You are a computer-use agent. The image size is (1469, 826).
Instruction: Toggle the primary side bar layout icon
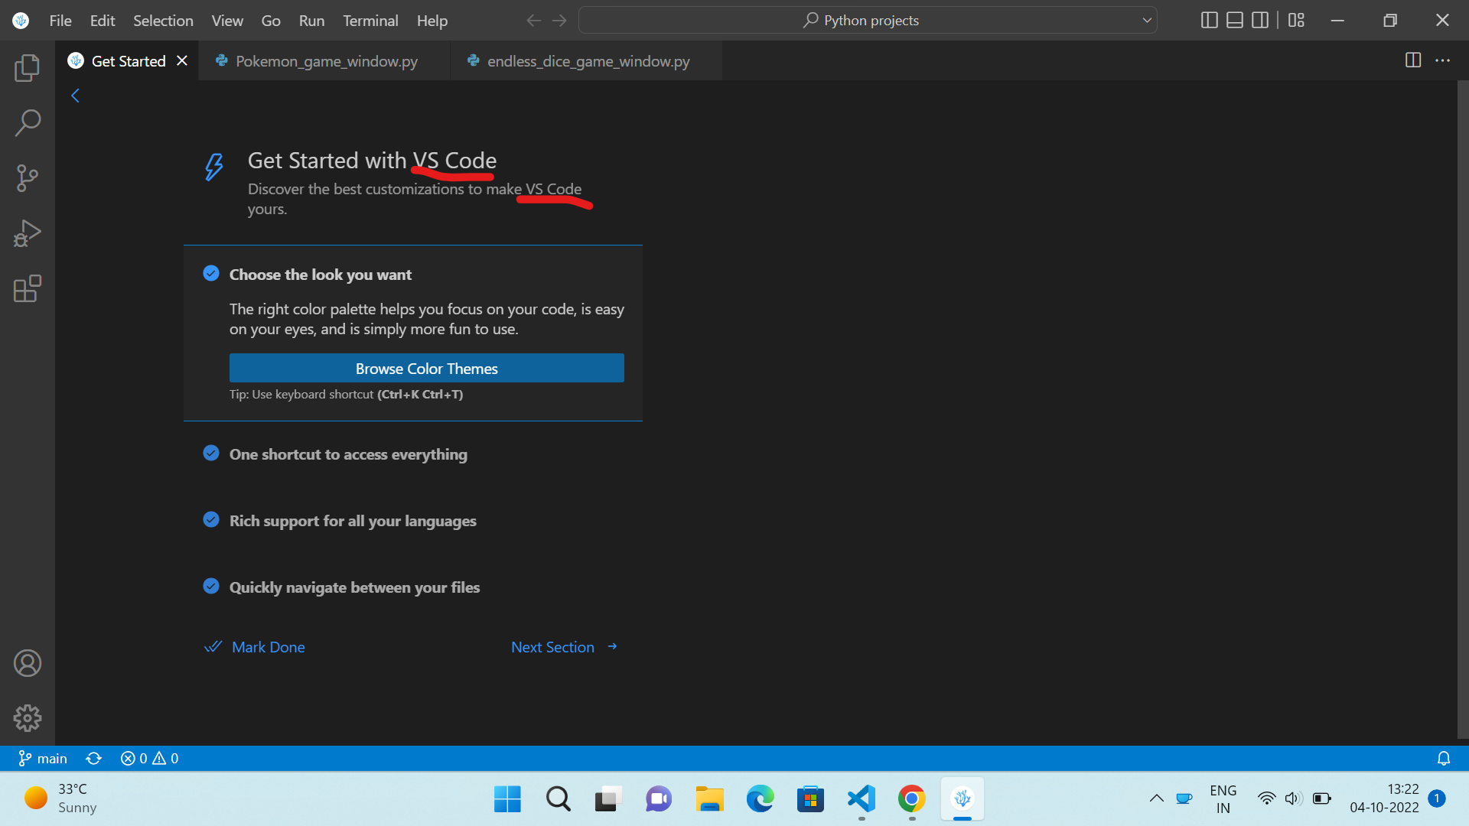point(1210,21)
